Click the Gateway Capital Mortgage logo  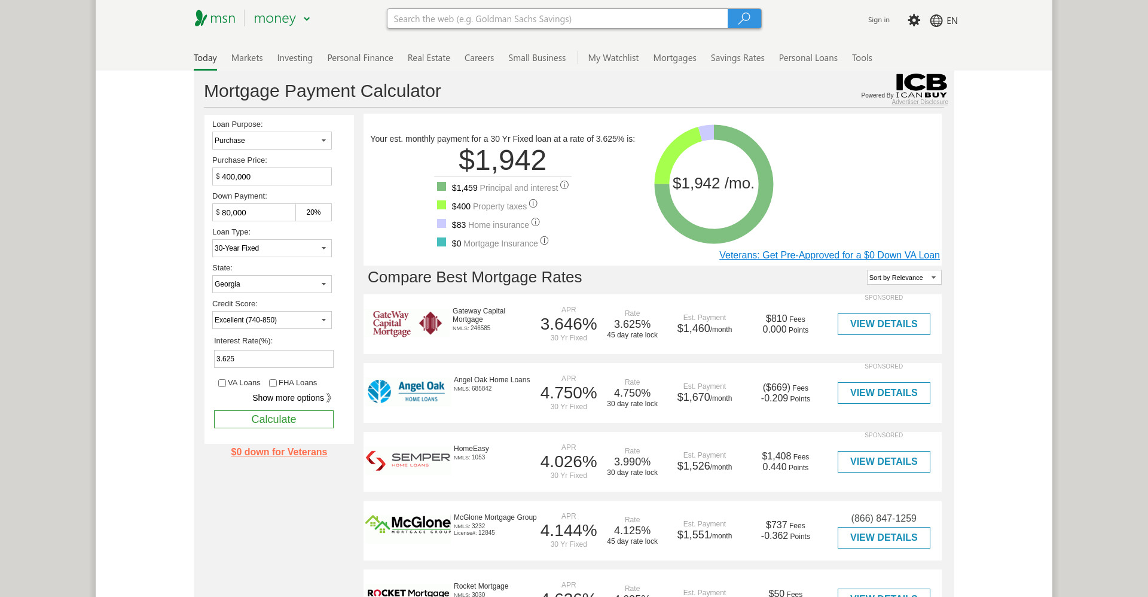click(407, 324)
